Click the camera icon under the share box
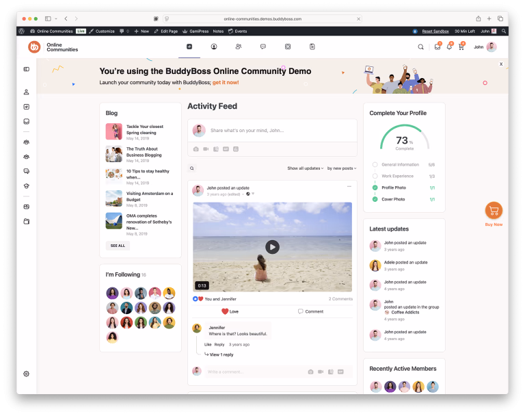525x416 pixels. 196,149
